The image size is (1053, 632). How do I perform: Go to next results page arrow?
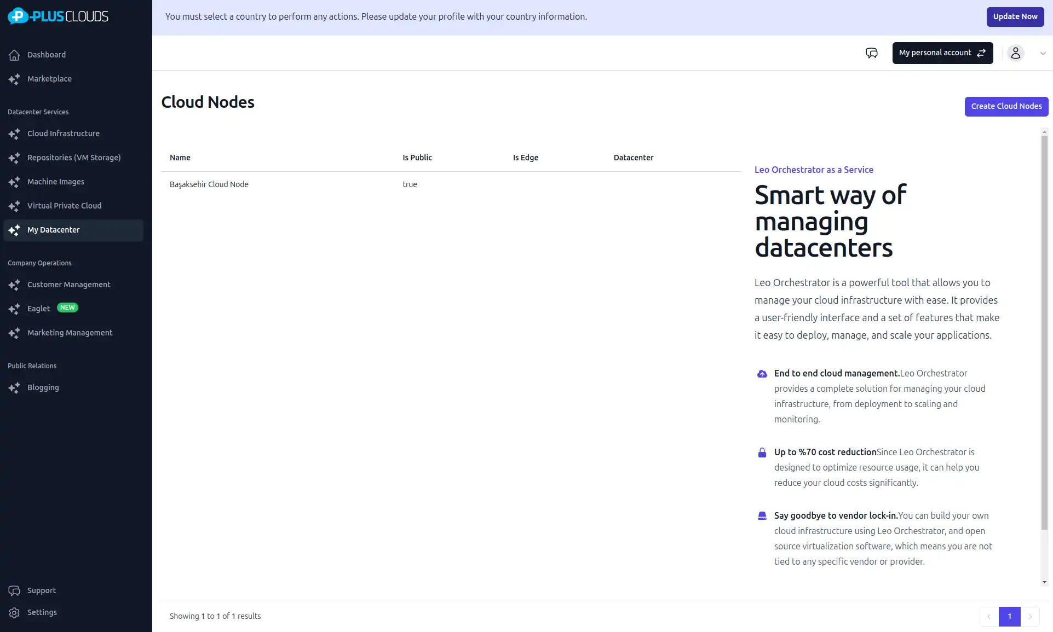point(1030,616)
